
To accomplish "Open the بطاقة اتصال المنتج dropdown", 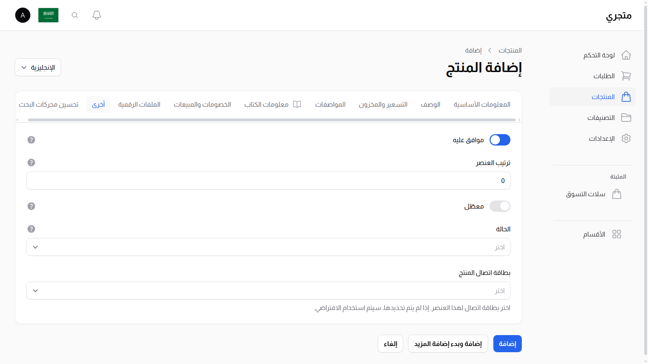I will [x=268, y=291].
